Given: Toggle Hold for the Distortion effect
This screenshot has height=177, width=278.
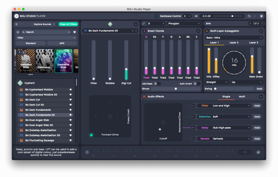Looking at the screenshot, I should click(257, 117).
